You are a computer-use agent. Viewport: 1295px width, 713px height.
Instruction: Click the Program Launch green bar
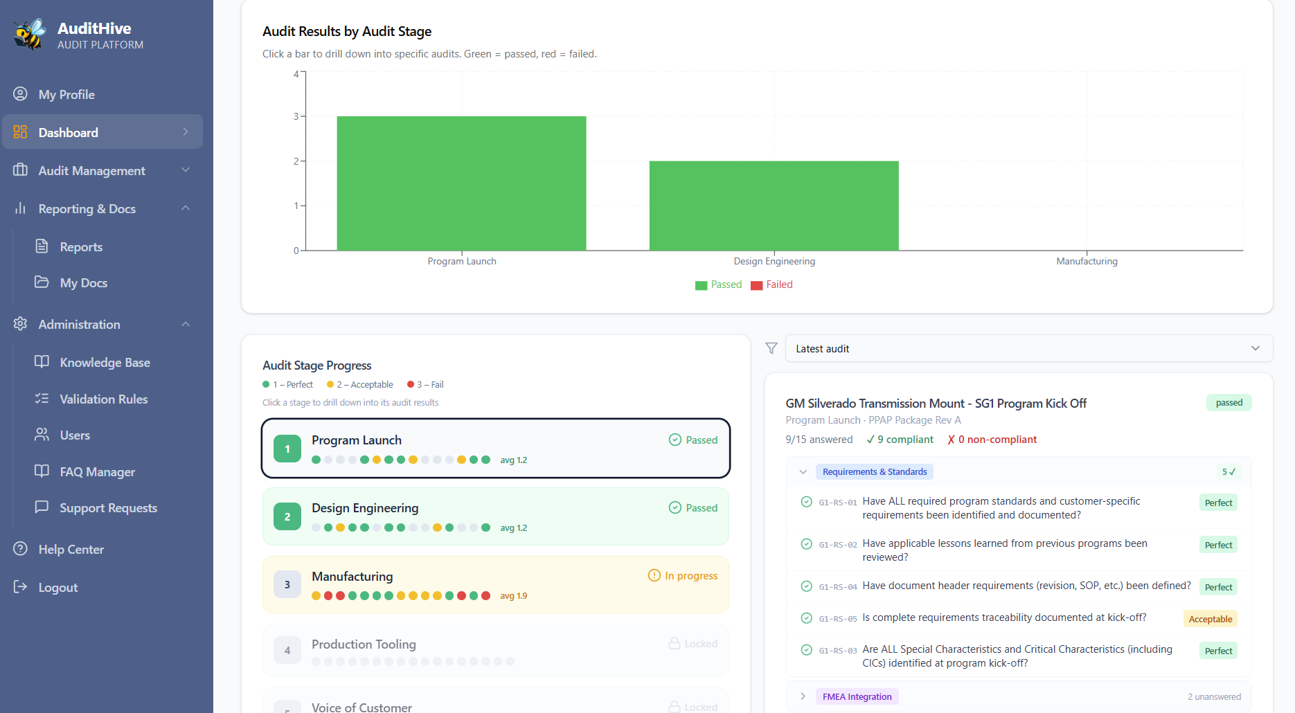[x=461, y=183]
